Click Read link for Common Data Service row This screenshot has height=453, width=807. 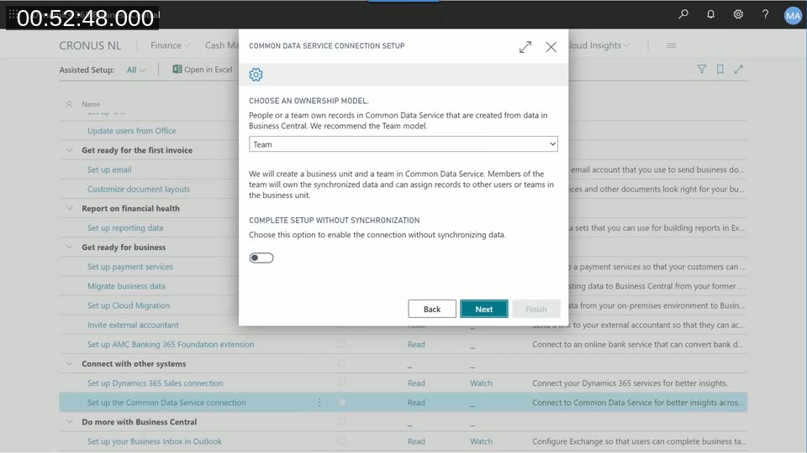(x=416, y=403)
